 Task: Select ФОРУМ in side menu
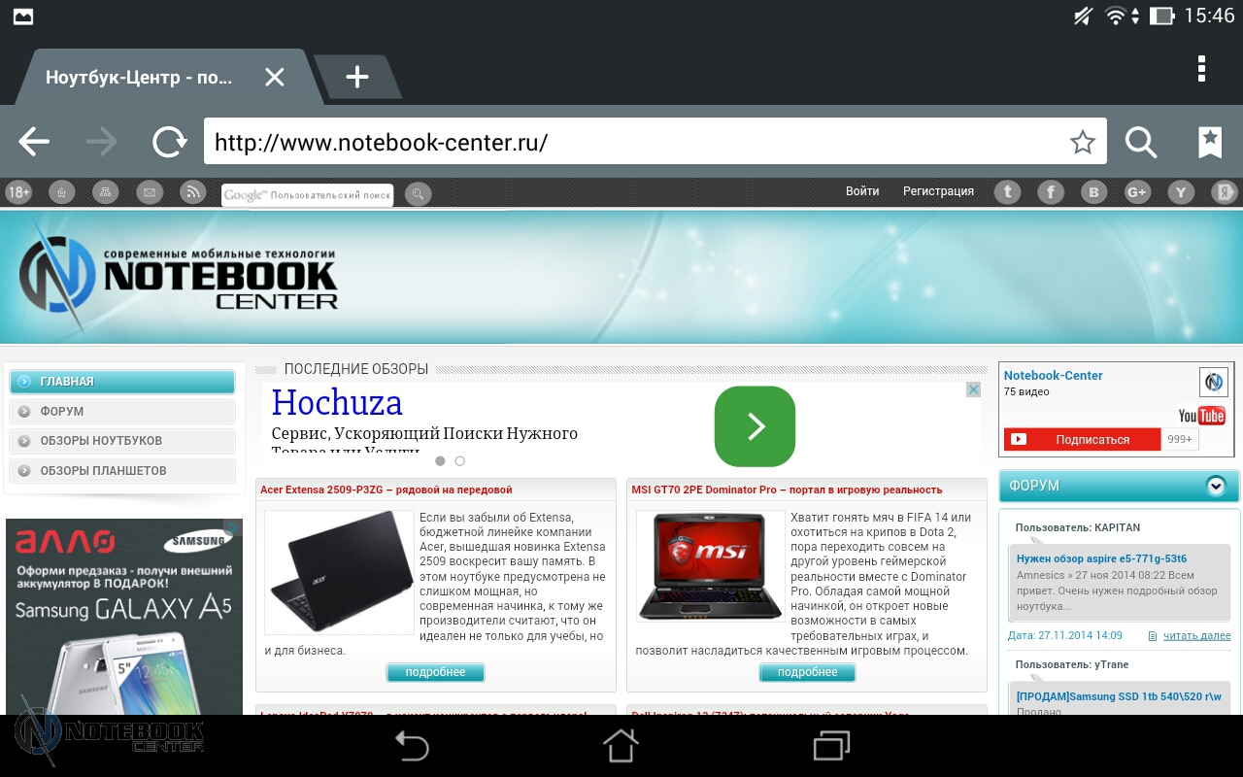[x=122, y=411]
